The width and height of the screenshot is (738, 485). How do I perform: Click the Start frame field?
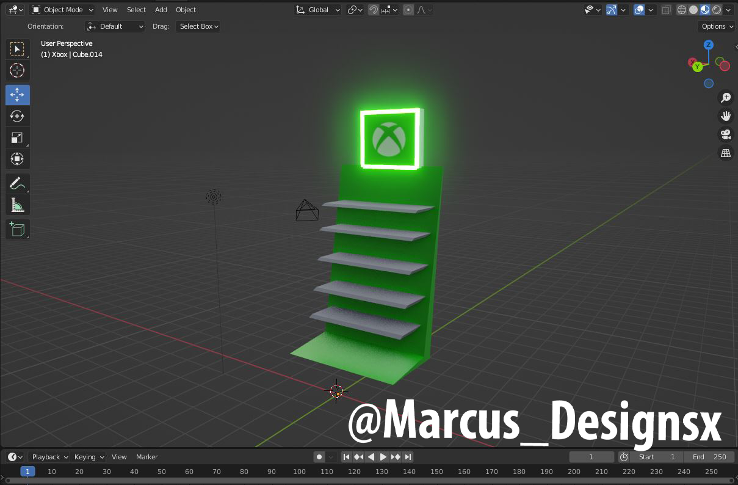click(x=657, y=457)
